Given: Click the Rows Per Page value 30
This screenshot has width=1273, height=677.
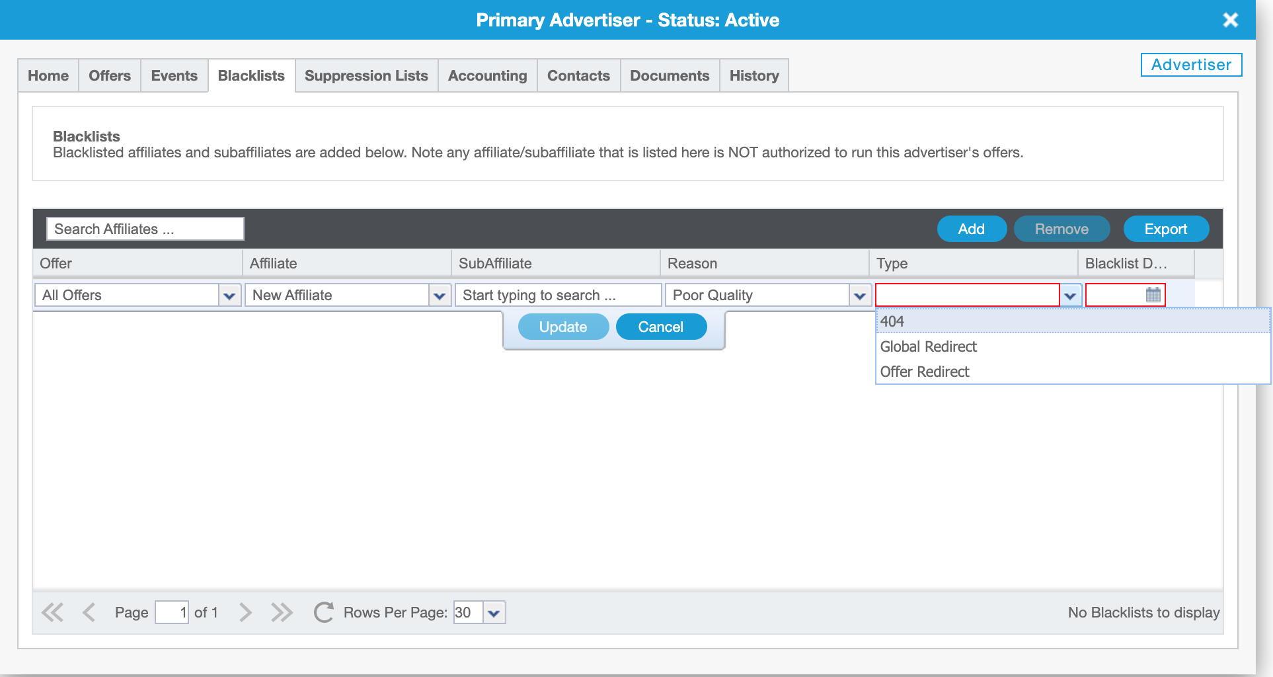Looking at the screenshot, I should (x=469, y=613).
